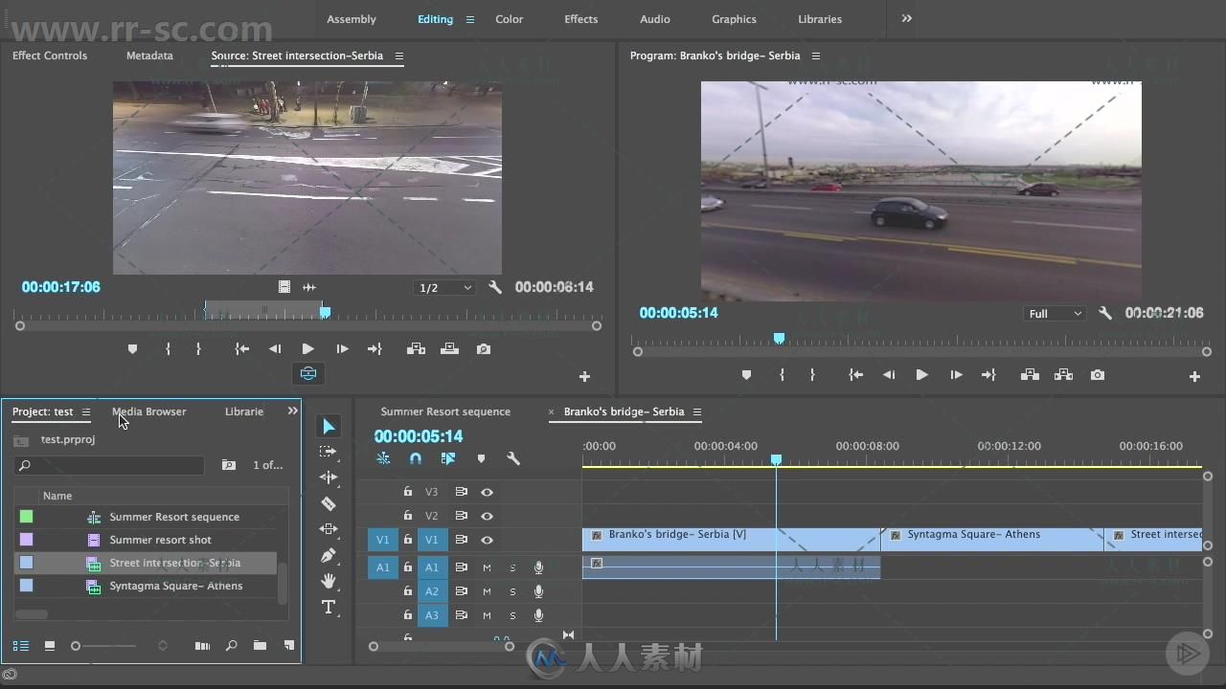Open Summer Resort sequence timeline tab
The width and height of the screenshot is (1226, 689).
pyautogui.click(x=445, y=411)
